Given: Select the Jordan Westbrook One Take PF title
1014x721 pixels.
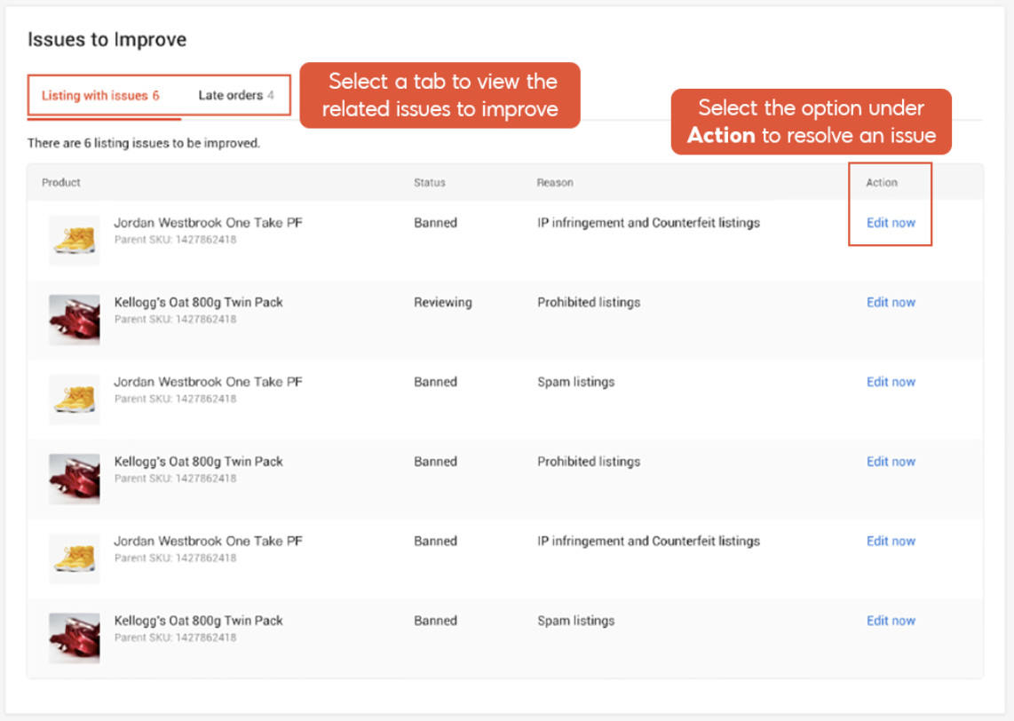Looking at the screenshot, I should tap(208, 222).
